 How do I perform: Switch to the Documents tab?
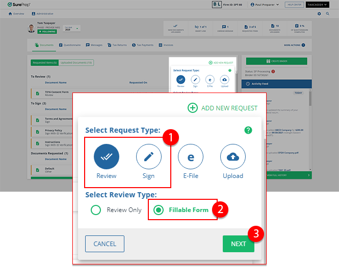[44, 45]
